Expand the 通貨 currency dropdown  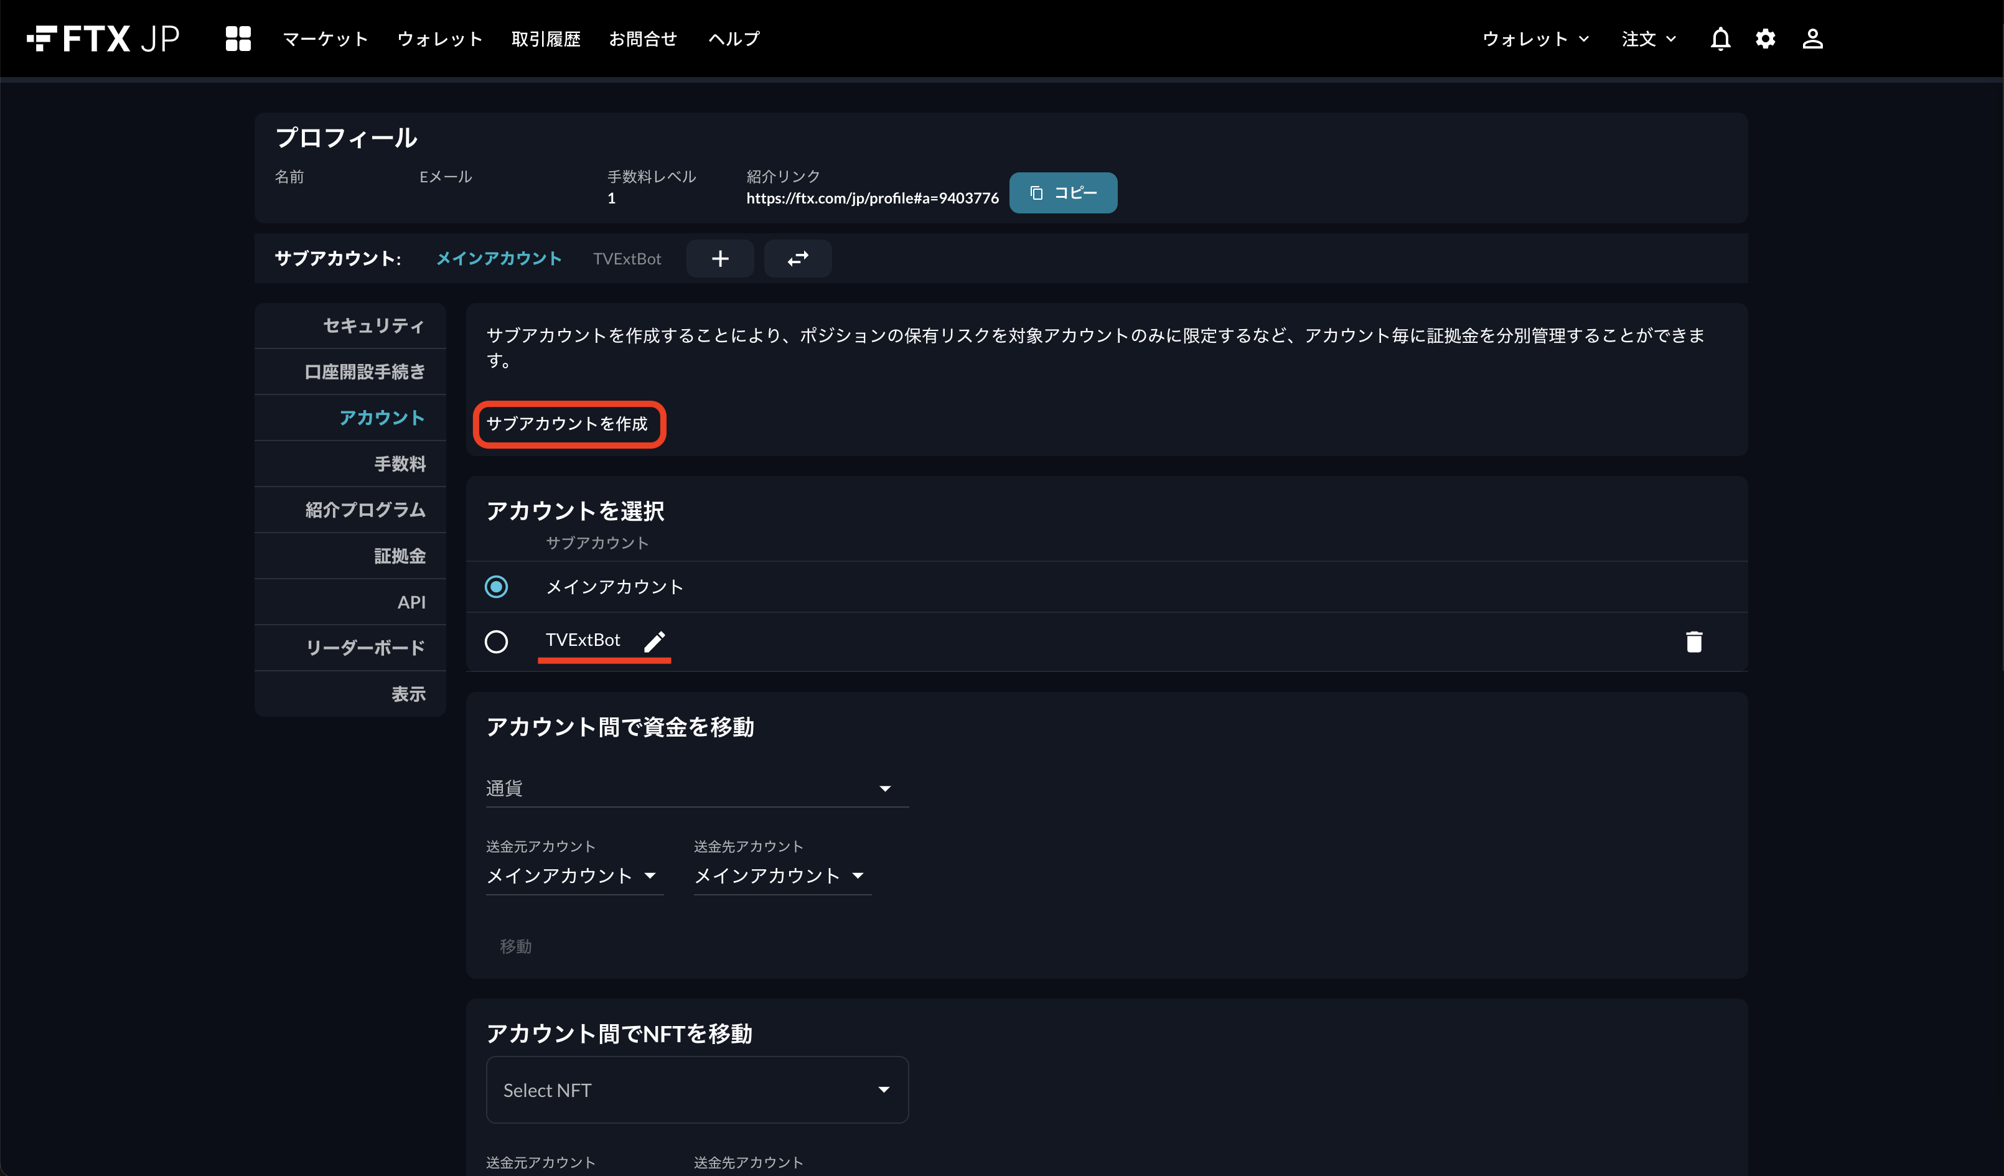click(x=696, y=788)
